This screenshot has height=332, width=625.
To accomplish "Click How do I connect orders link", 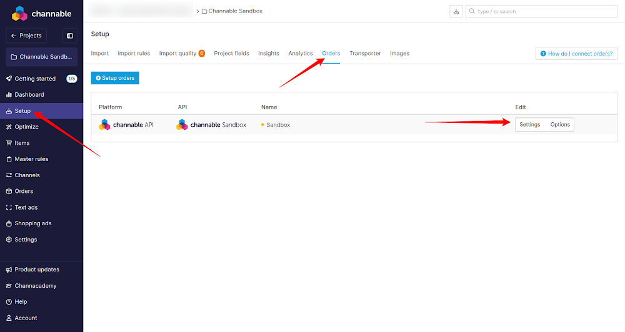I will (x=576, y=53).
